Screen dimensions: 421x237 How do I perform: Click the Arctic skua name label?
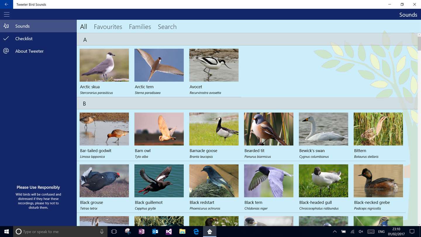[90, 87]
